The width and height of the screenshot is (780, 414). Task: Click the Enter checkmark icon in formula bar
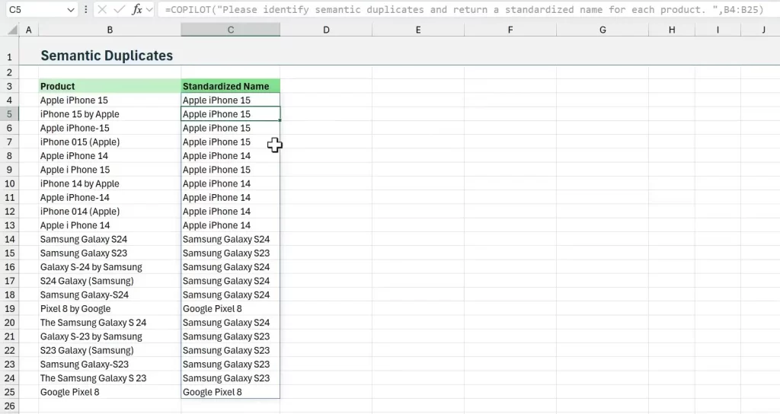point(120,10)
